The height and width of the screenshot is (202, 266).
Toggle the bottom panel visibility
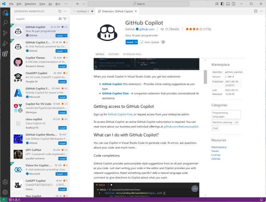(x=228, y=4)
